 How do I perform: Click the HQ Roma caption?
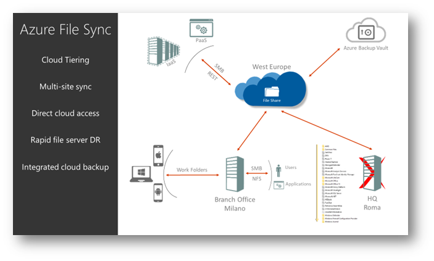372,203
